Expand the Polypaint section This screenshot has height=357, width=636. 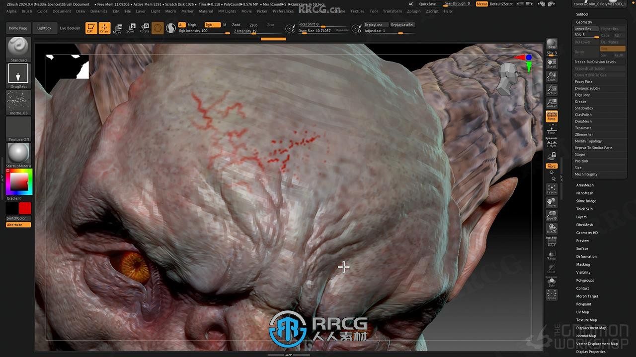coord(584,304)
